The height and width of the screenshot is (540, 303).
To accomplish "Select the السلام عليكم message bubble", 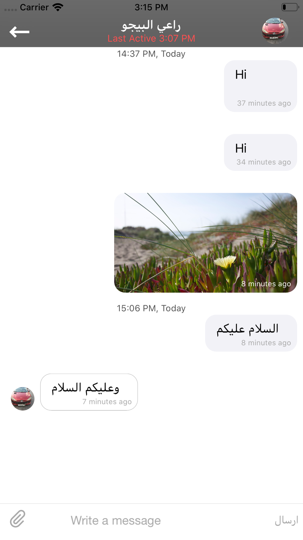I will point(251,333).
